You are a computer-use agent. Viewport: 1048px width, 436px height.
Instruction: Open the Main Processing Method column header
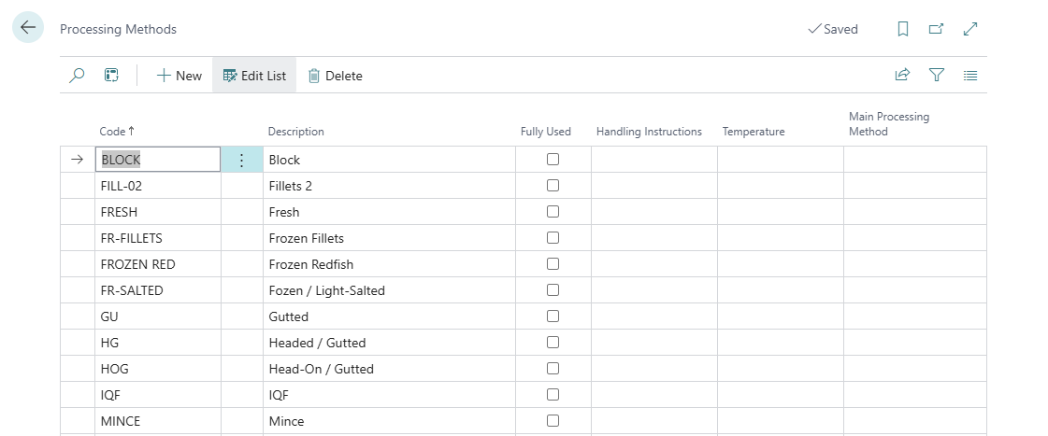point(889,124)
